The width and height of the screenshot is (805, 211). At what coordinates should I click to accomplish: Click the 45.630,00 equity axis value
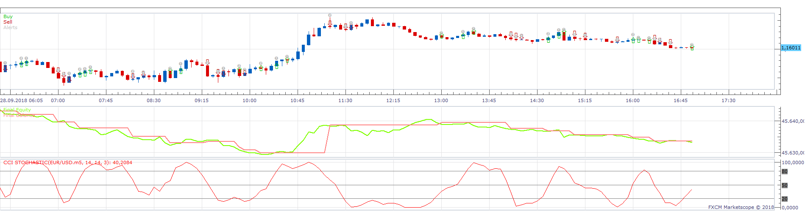793,153
